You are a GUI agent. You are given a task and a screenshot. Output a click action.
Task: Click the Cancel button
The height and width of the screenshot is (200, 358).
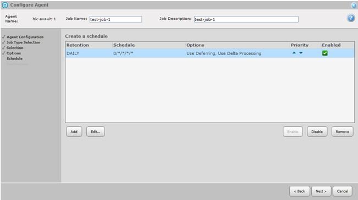click(342, 191)
